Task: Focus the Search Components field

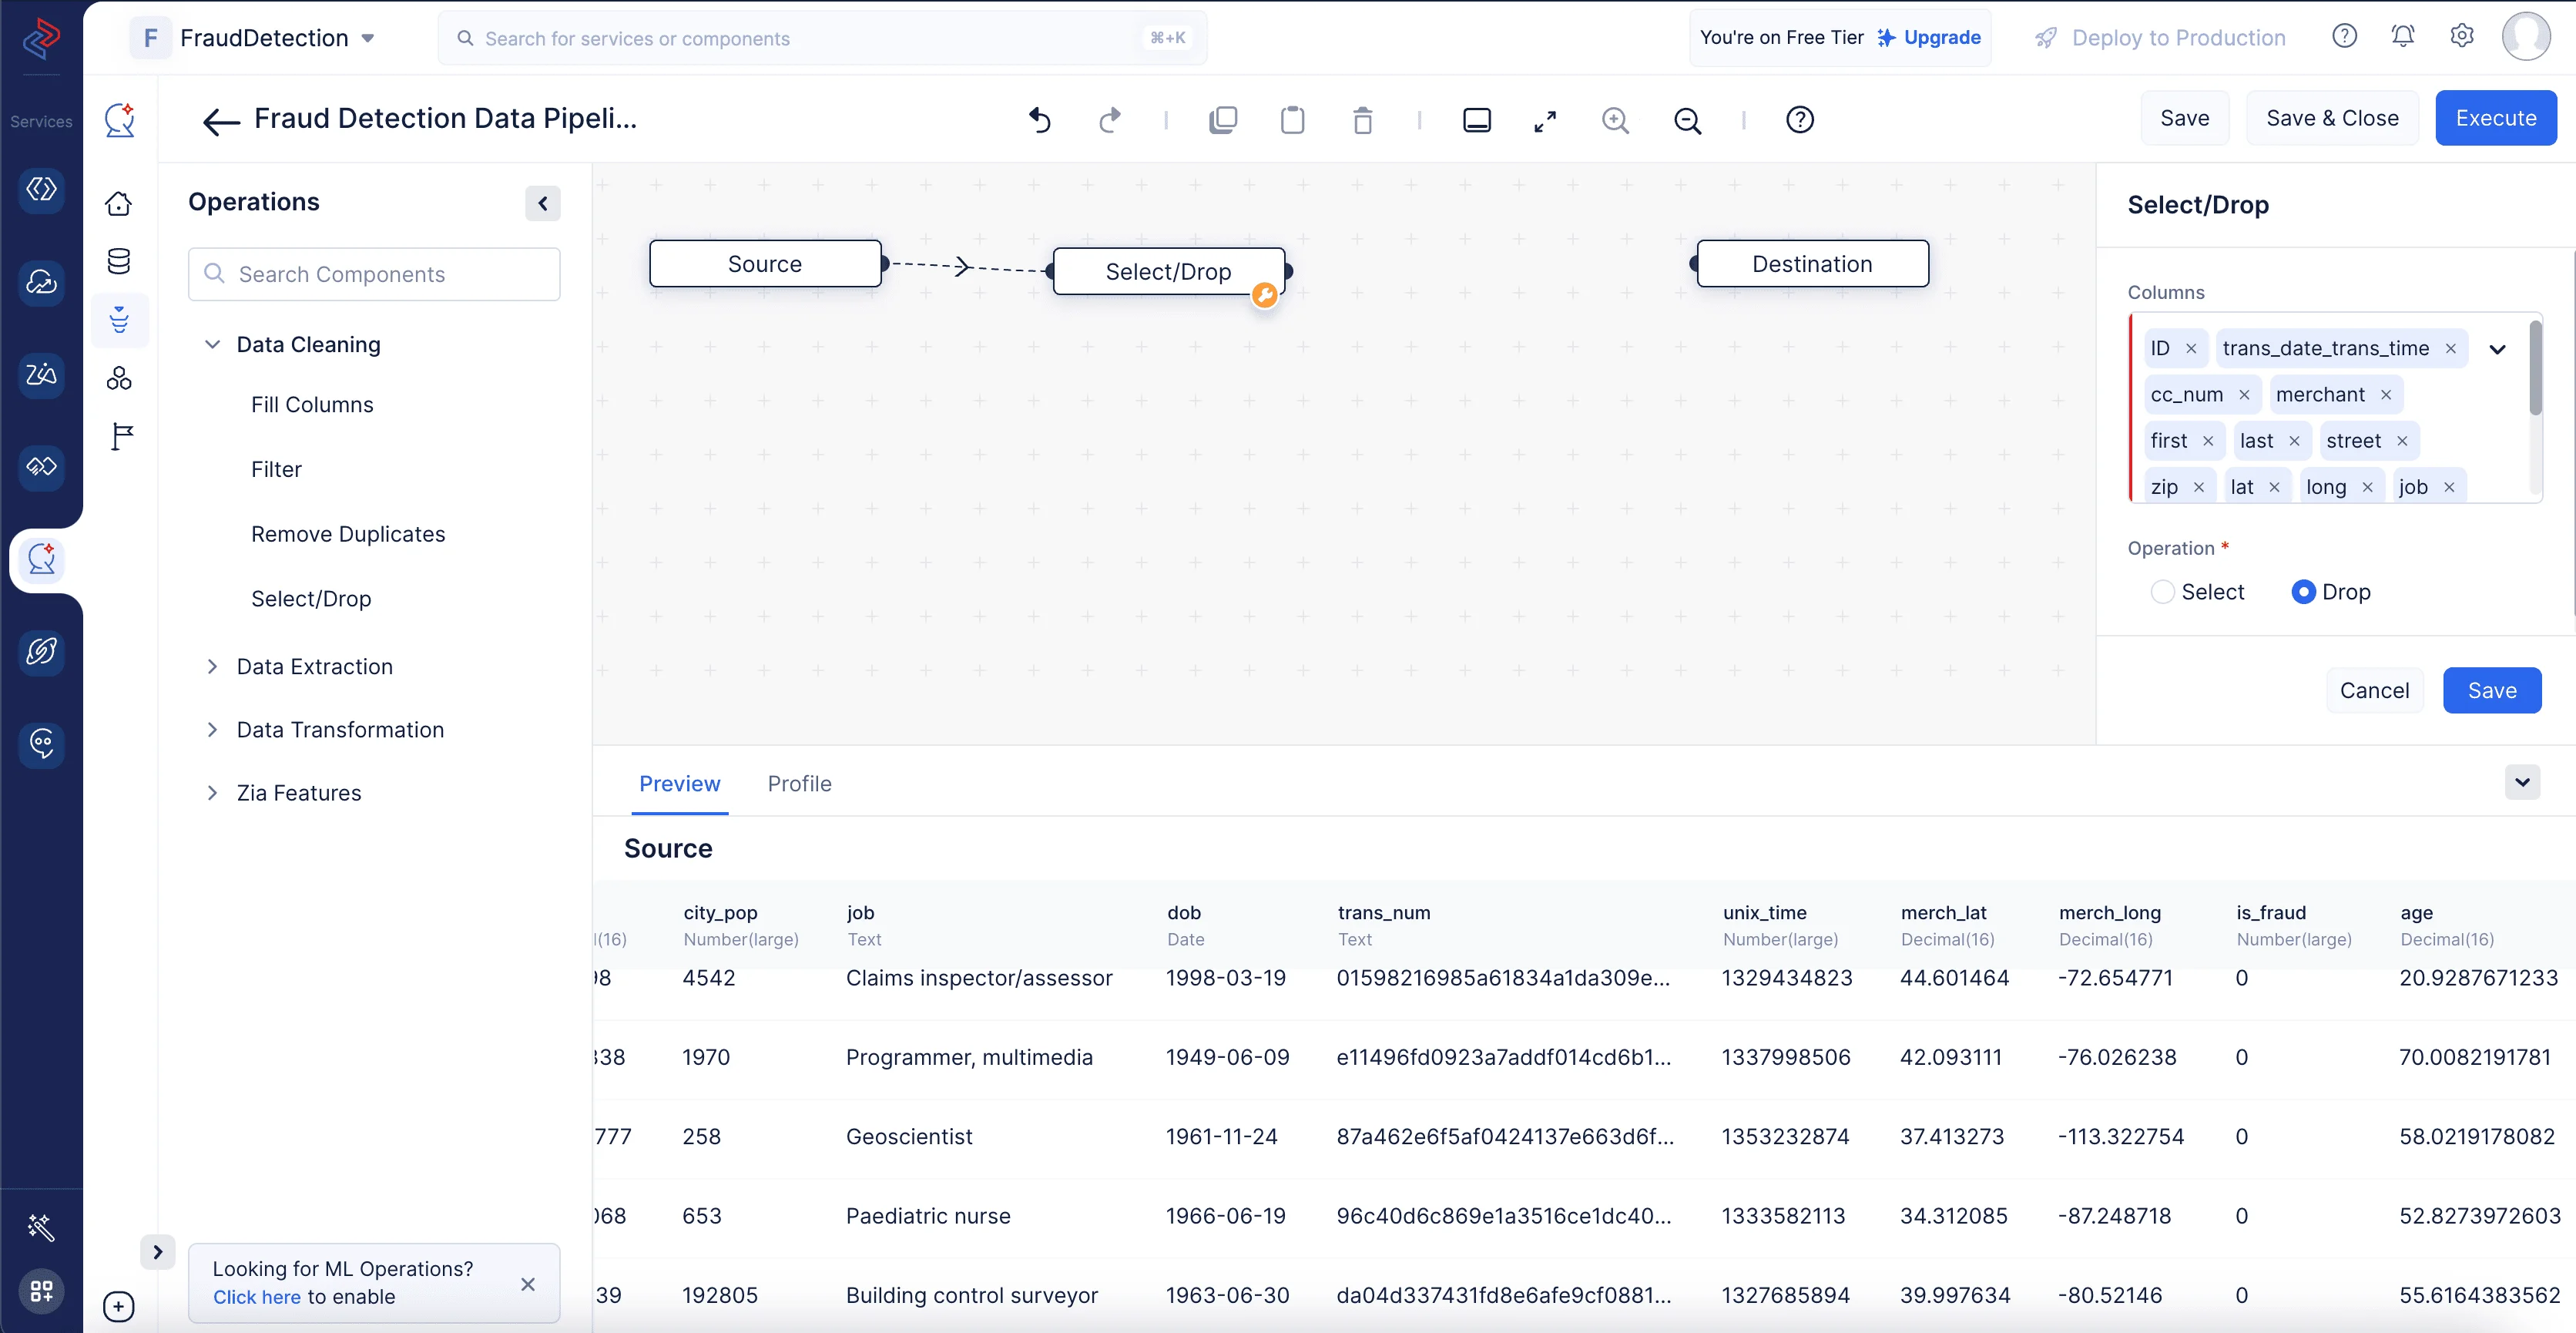Action: [x=374, y=274]
